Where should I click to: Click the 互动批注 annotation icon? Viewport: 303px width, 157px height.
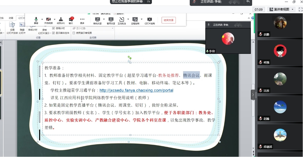[x=122, y=19]
